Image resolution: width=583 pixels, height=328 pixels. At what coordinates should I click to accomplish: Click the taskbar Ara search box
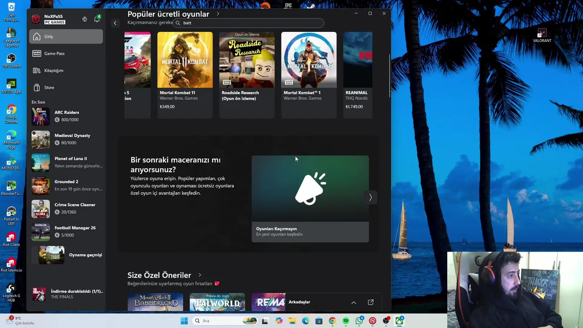pyautogui.click(x=225, y=321)
